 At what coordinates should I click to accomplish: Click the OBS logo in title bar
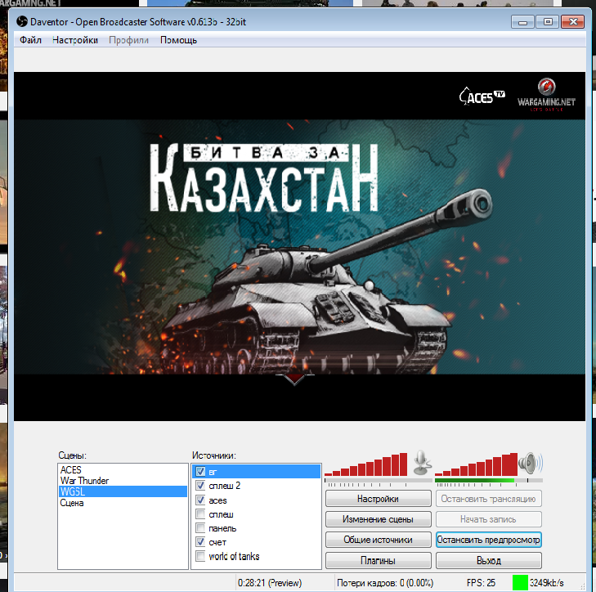click(x=22, y=22)
